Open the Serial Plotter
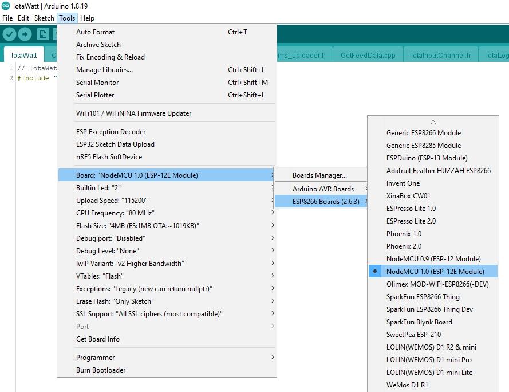 pos(167,95)
